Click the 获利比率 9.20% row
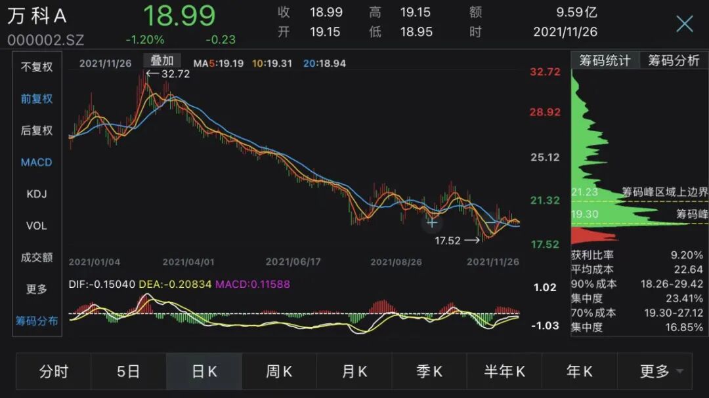This screenshot has width=709, height=398. click(637, 255)
